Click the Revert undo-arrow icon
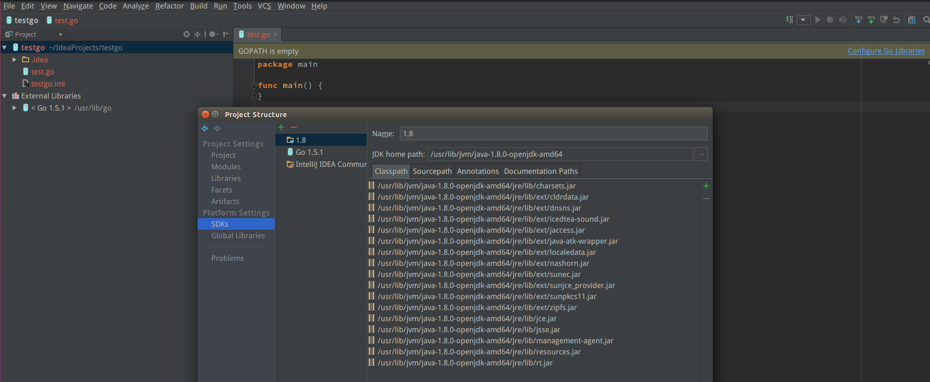This screenshot has height=382, width=930. [896, 20]
